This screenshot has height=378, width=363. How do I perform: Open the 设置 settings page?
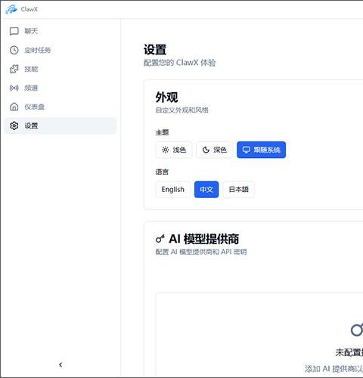click(x=60, y=125)
